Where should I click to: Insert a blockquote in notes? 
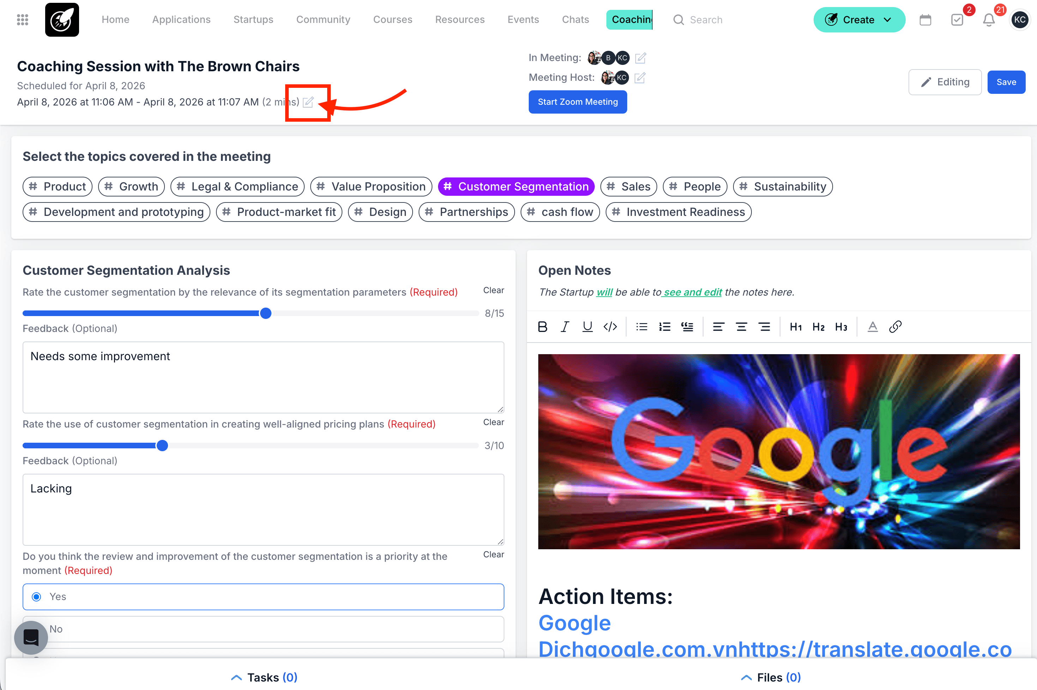(x=687, y=327)
